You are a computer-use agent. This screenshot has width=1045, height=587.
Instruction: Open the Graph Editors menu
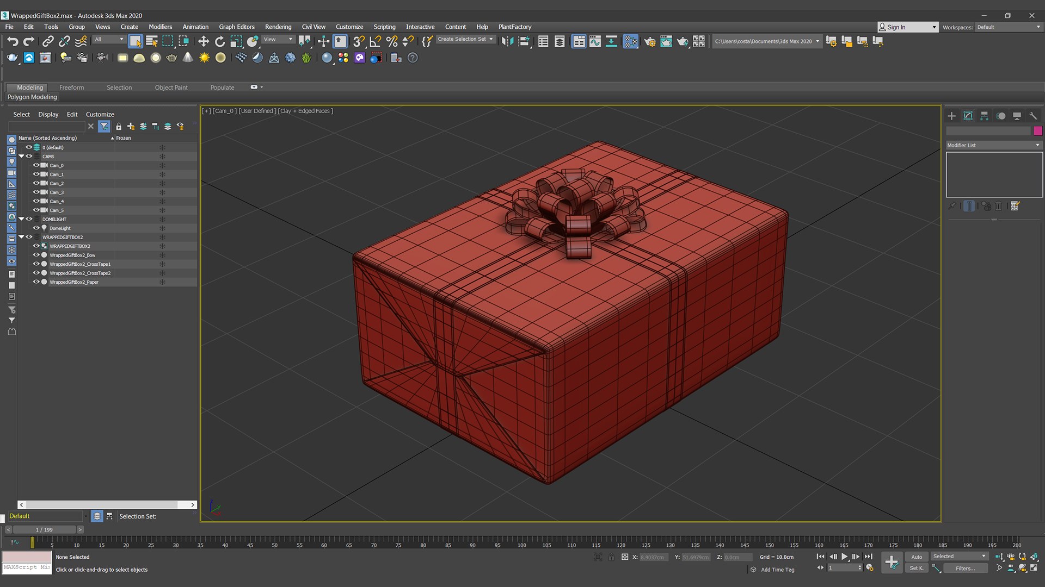(237, 27)
